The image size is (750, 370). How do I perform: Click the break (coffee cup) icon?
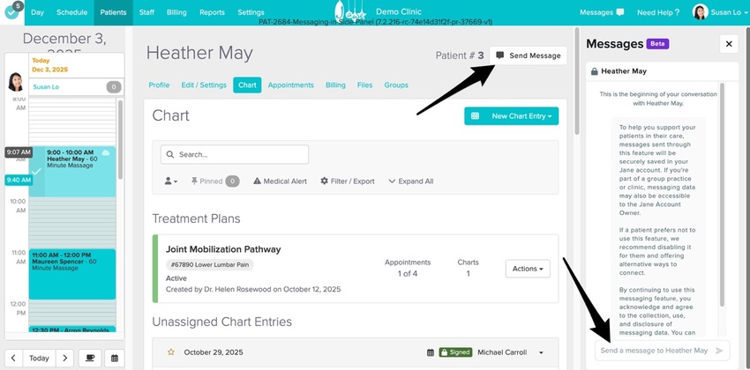89,359
